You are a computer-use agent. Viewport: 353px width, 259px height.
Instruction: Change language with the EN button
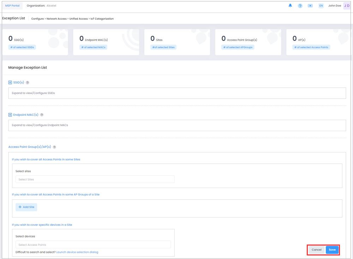[321, 6]
